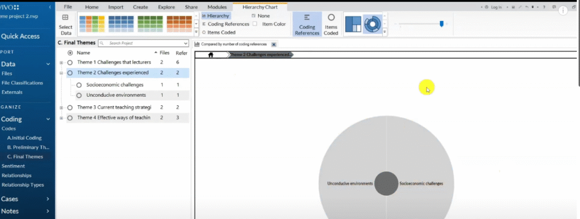
Task: Click the zoom slider handle
Action: tap(441, 24)
